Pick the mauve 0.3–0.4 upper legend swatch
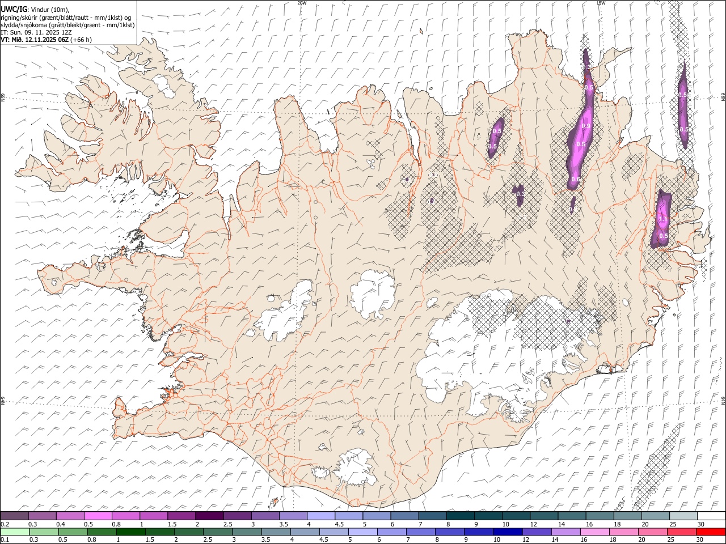Image resolution: width=726 pixels, height=544 pixels. click(43, 516)
